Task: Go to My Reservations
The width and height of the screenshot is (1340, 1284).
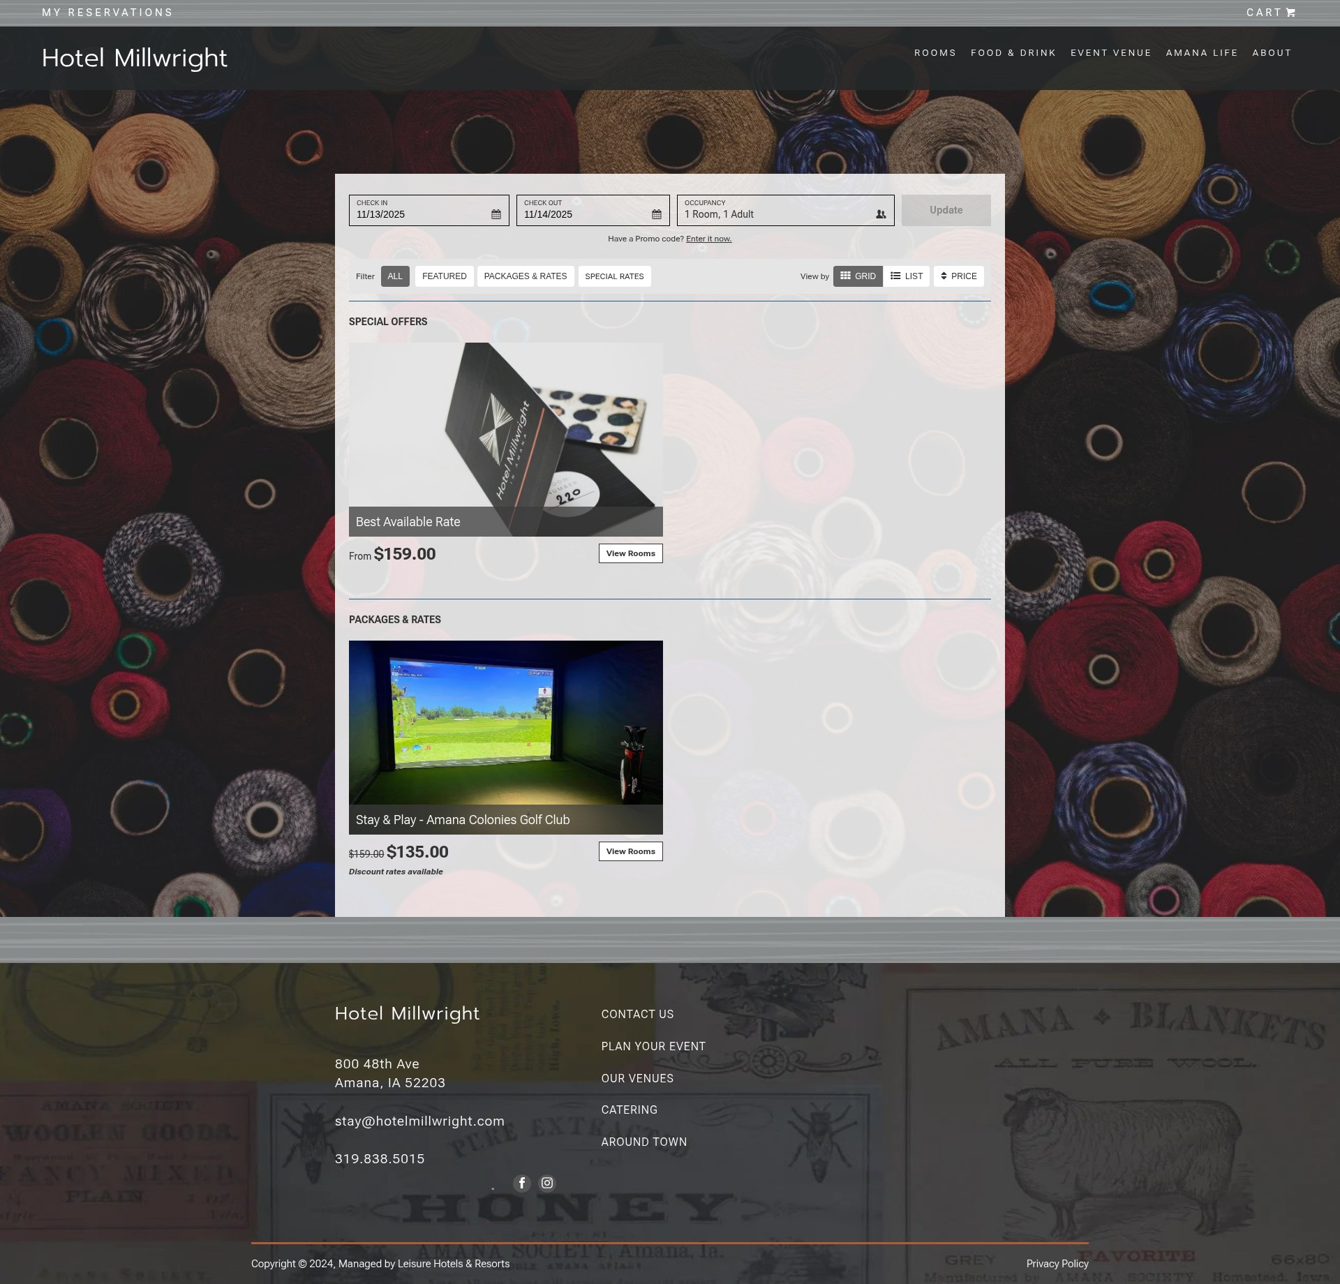Action: (x=107, y=13)
